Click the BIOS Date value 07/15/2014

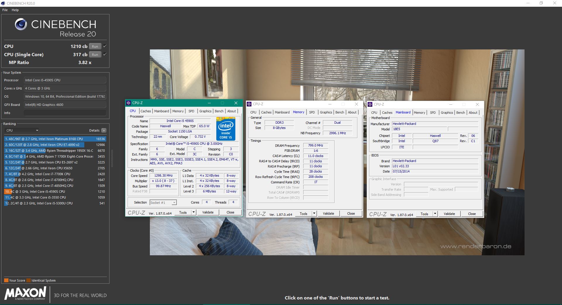click(x=435, y=171)
